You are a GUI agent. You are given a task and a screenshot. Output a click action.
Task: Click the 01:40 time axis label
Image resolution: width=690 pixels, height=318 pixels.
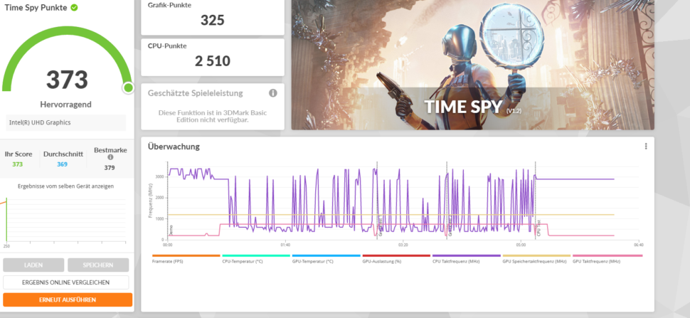285,245
